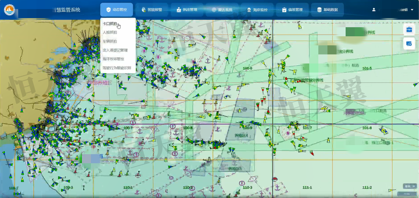The height and width of the screenshot is (198, 419).
Task: Choose 车辆抓拍 menu entry
Action: 110,41
